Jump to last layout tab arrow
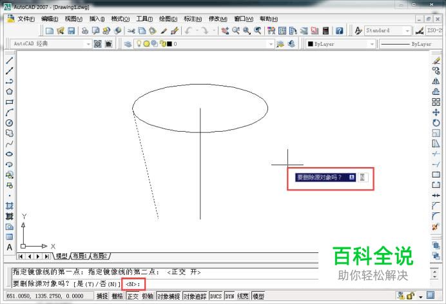This screenshot has width=446, height=304. pos(46,256)
